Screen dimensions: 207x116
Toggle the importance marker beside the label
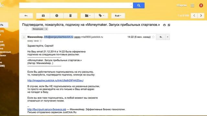(26, 29)
